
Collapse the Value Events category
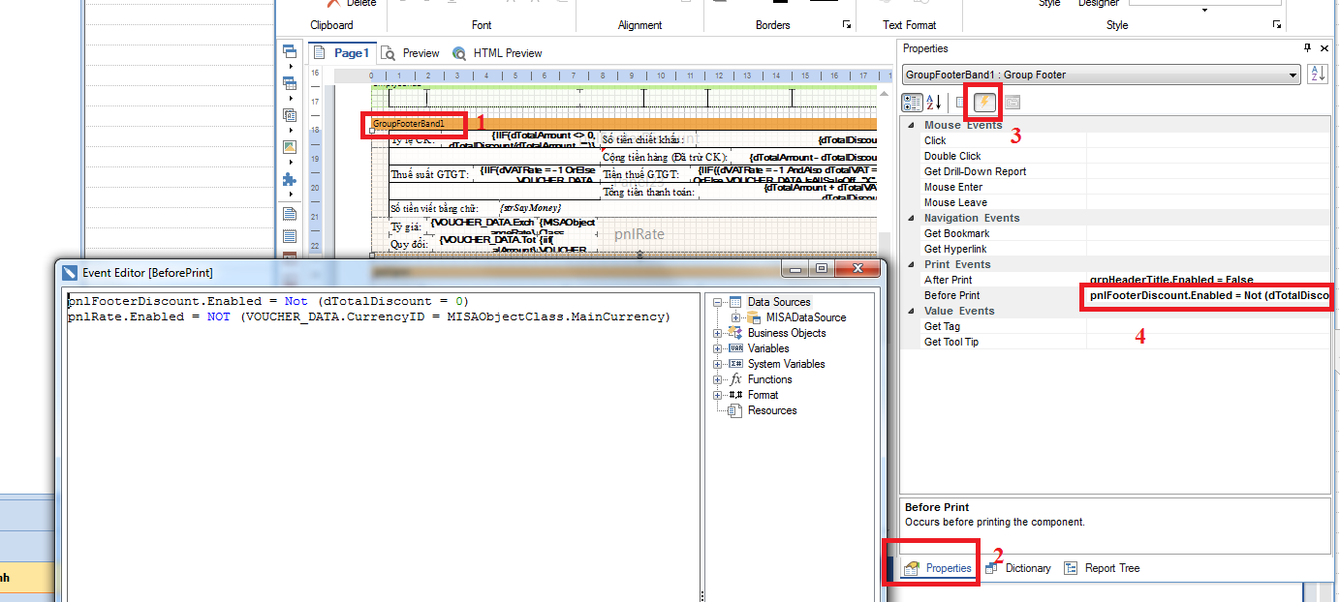tap(911, 311)
